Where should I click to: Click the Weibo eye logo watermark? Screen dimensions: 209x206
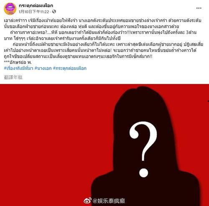click(x=88, y=201)
